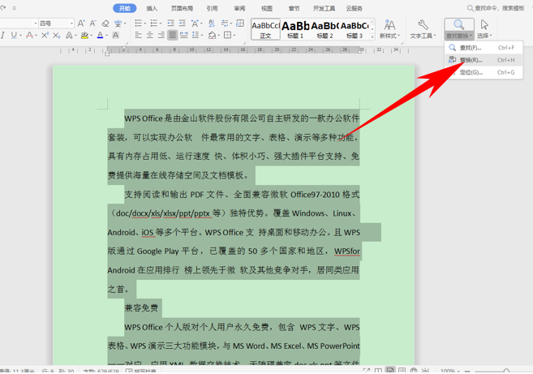The height and width of the screenshot is (374, 533).
Task: Click the Increase Font Size icon
Action: click(81, 23)
